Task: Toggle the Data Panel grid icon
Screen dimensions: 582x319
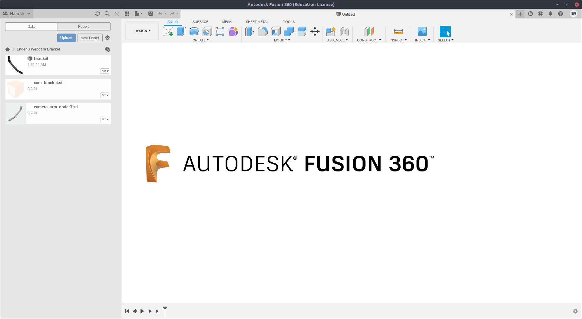Action: 127,14
